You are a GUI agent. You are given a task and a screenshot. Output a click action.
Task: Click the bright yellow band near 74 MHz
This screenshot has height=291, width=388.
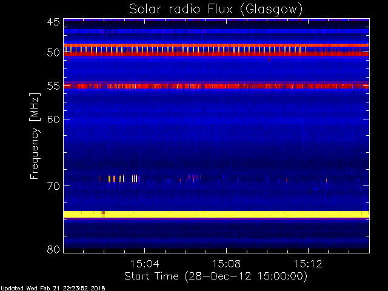pos(216,214)
